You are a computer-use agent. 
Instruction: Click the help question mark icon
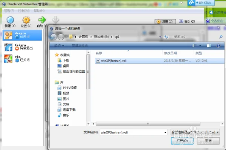(x=218, y=46)
